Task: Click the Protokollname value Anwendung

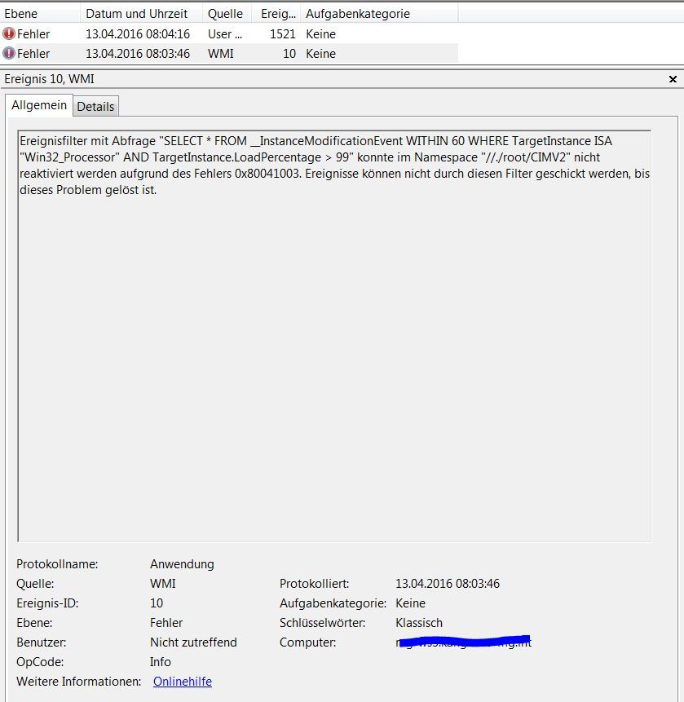Action: [182, 564]
